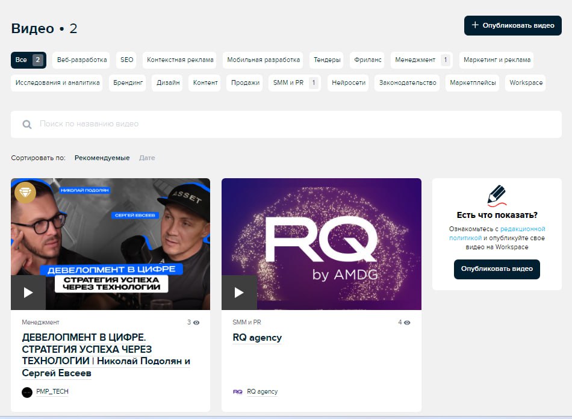
Task: Filter by Законодательство category
Action: (408, 83)
